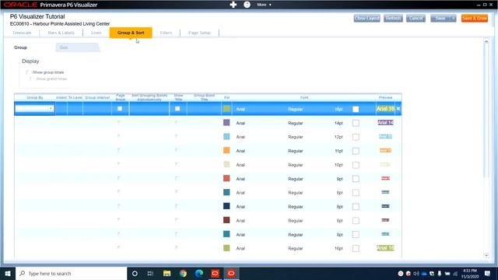Toggle Show group totals checkbox
This screenshot has width=498, height=280.
(x=27, y=72)
